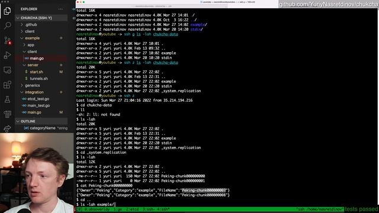Click the _system.replication entry in last listing
The height and width of the screenshot is (213, 379).
(181, 148)
